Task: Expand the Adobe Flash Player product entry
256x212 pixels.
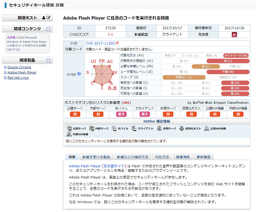Action: [x=5, y=73]
